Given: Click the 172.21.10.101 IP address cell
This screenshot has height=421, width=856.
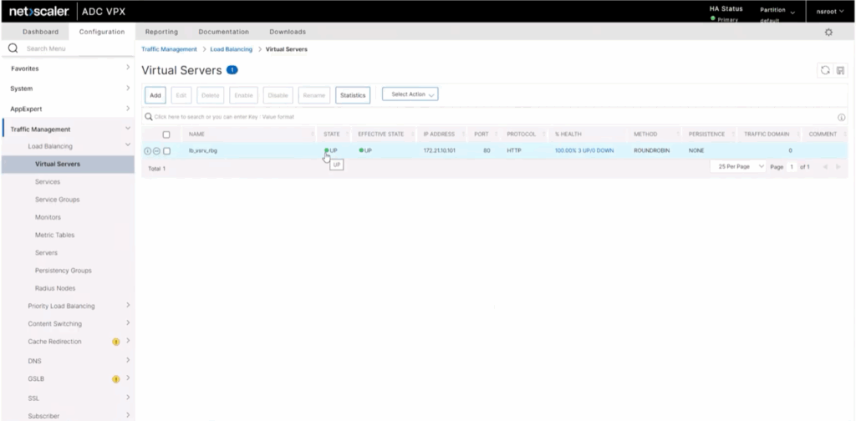Looking at the screenshot, I should point(440,150).
